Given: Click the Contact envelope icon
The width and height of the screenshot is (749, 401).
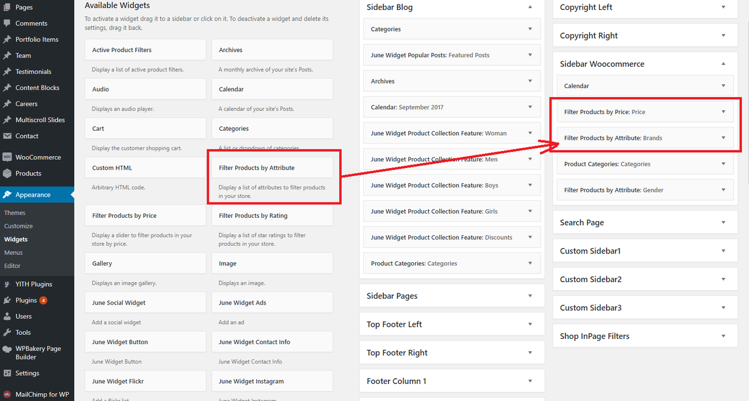Looking at the screenshot, I should [x=7, y=136].
